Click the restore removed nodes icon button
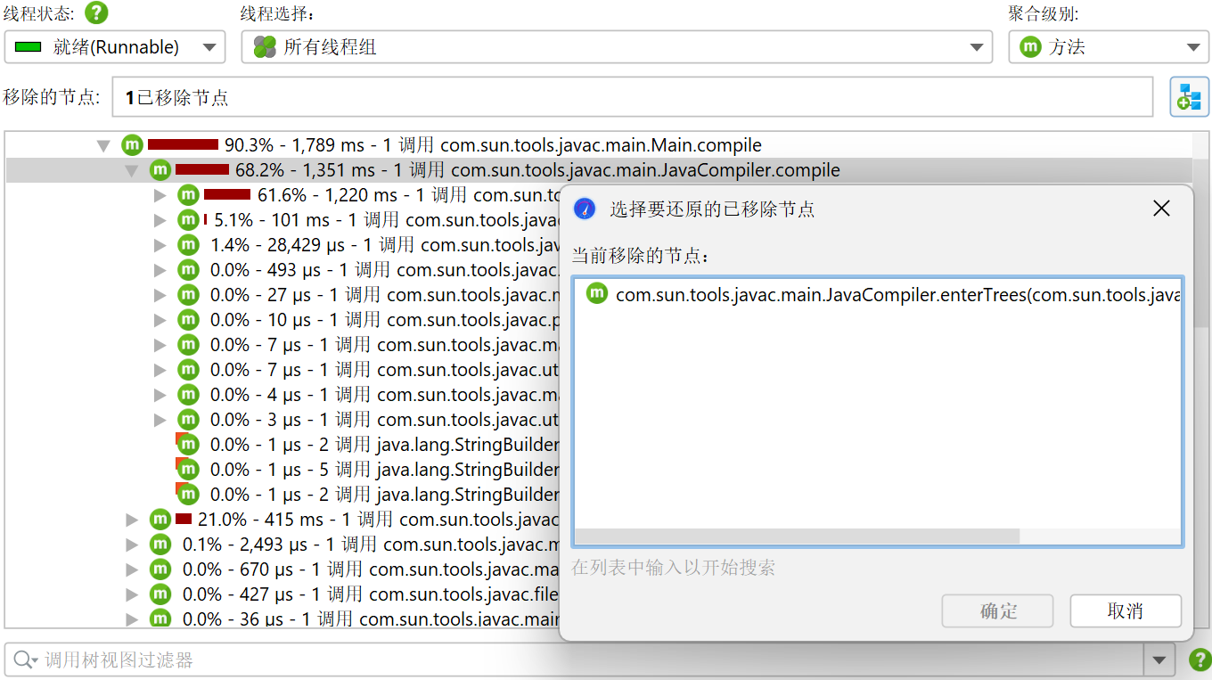1212x680 pixels. pyautogui.click(x=1189, y=97)
